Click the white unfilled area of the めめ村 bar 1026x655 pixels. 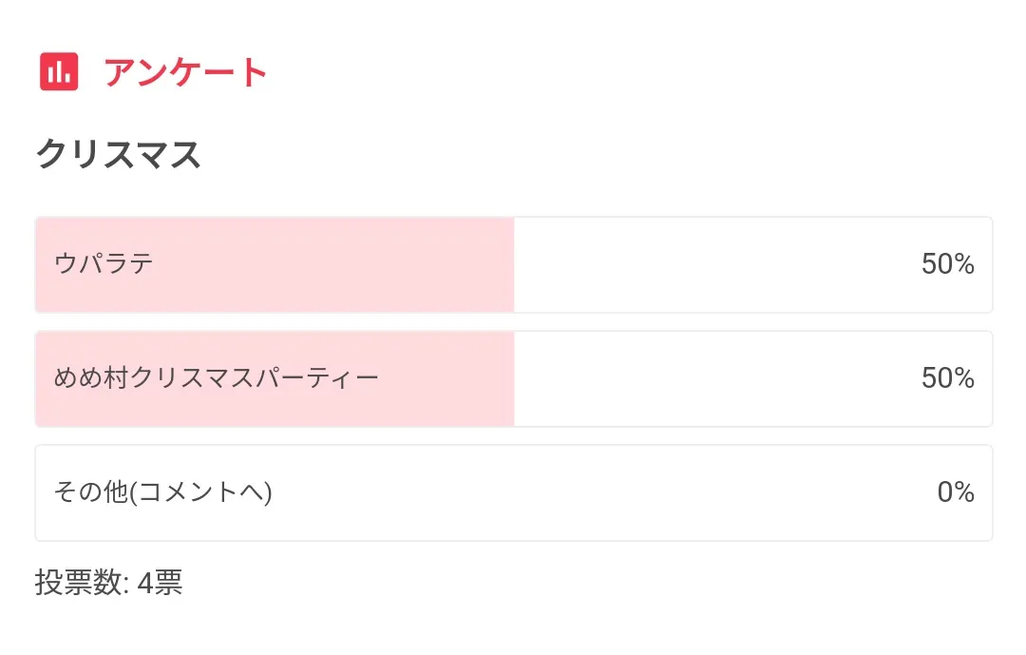[712, 378]
